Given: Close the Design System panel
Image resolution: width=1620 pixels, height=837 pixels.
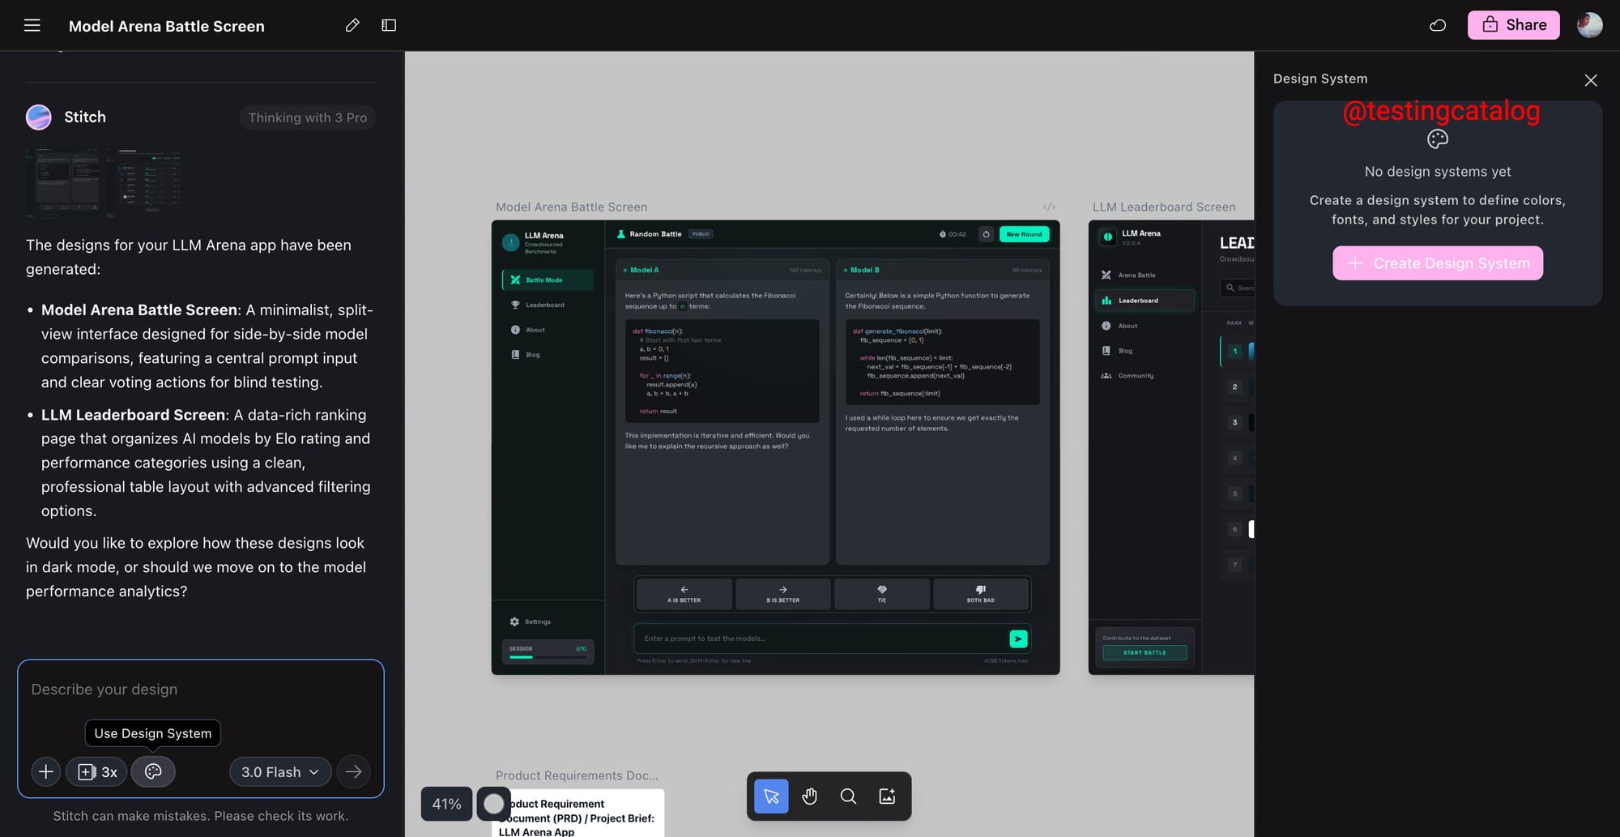Looking at the screenshot, I should (x=1591, y=80).
